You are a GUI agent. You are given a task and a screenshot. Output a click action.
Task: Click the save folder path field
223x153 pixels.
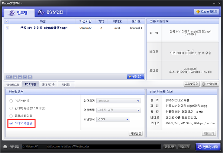pos(91,147)
